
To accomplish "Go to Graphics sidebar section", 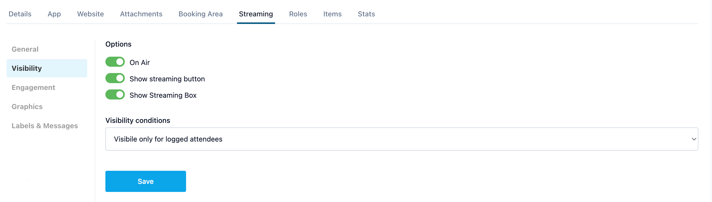I will pyautogui.click(x=27, y=107).
